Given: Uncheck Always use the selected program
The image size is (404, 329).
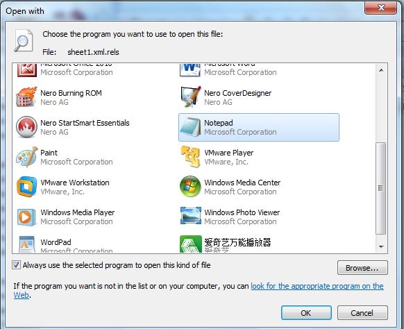Looking at the screenshot, I should tap(16, 265).
